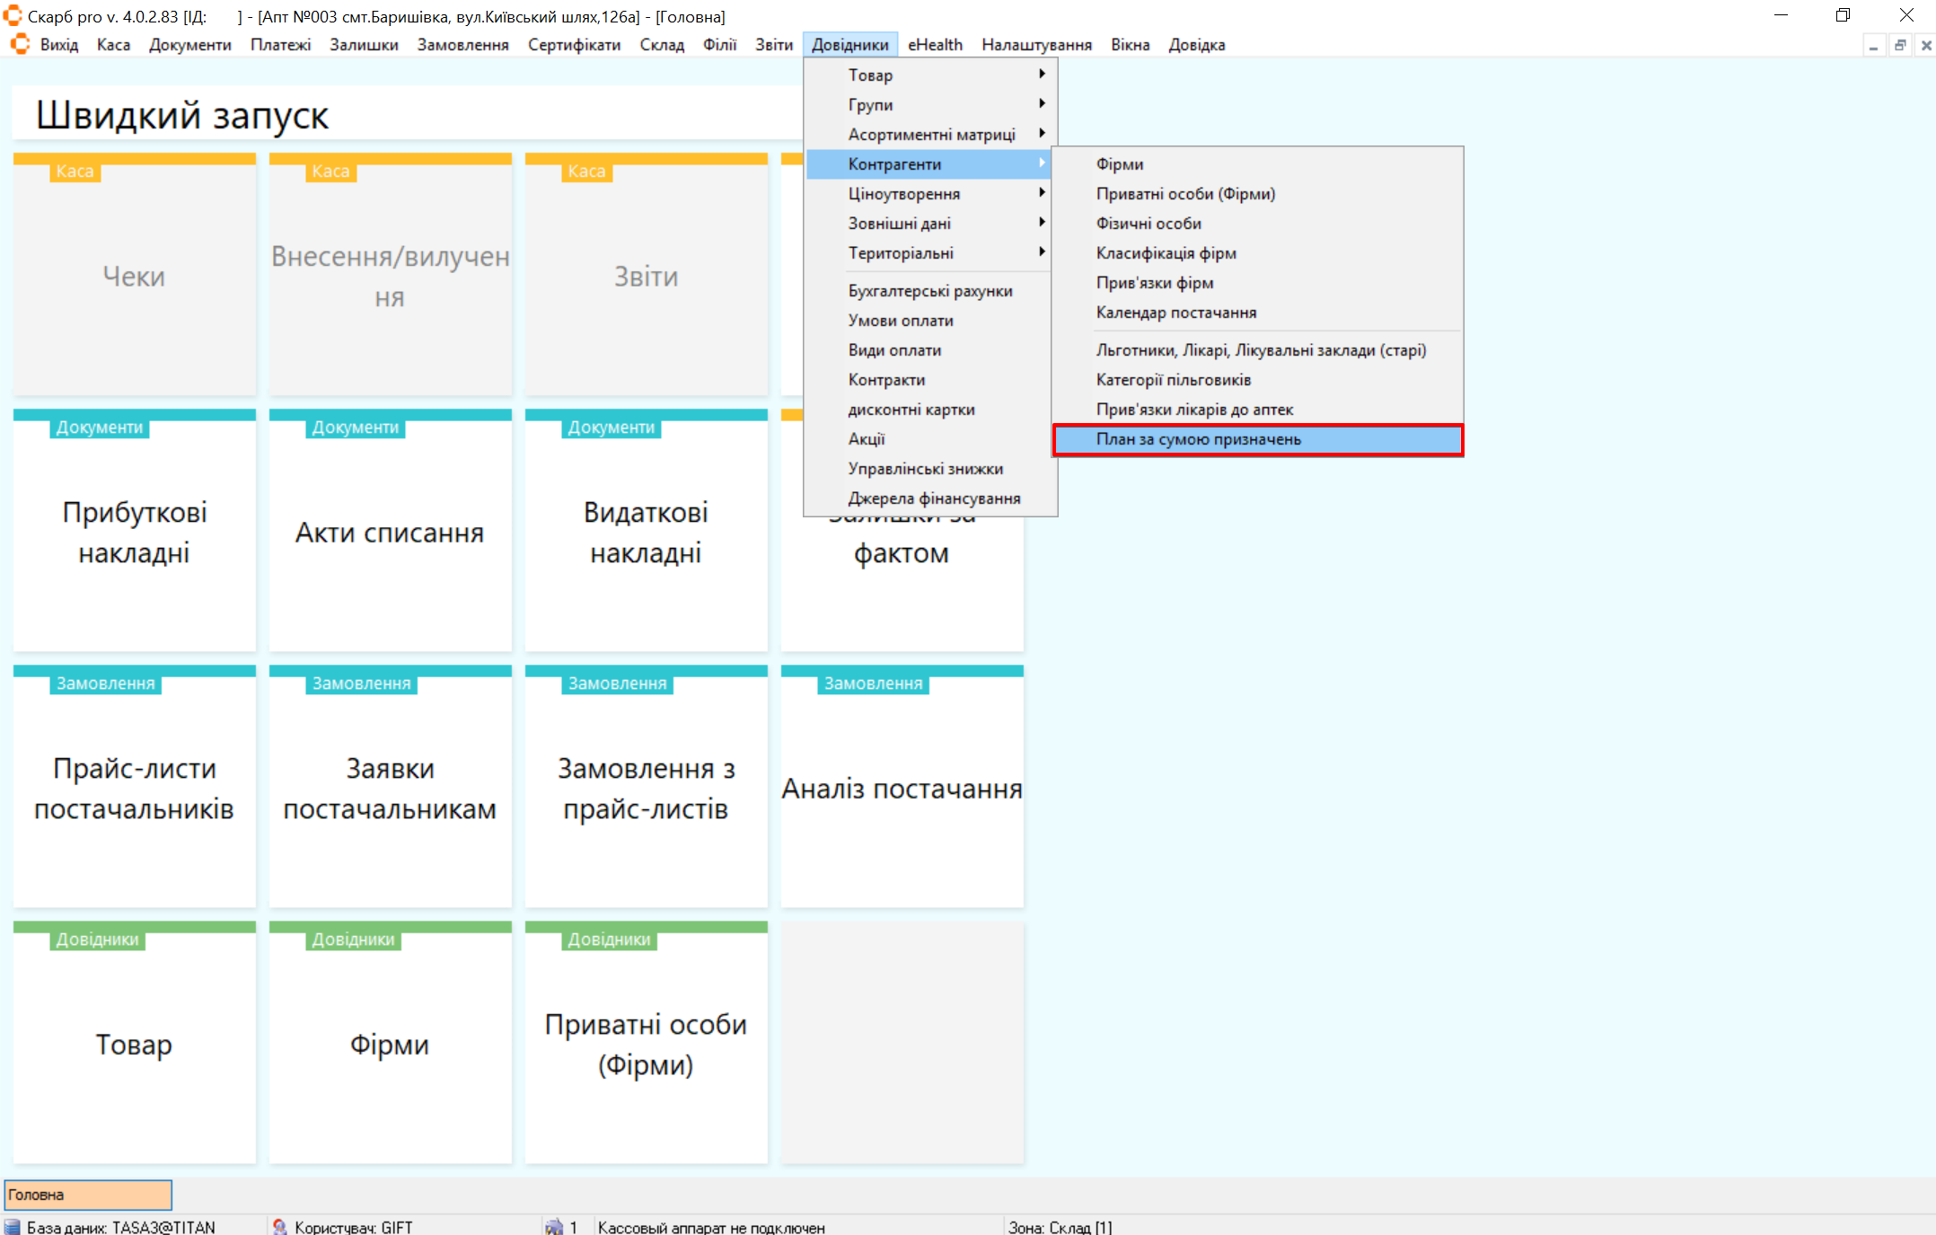1936x1235 pixels.
Task: Click Календар постачання submenu item
Action: pyautogui.click(x=1175, y=313)
